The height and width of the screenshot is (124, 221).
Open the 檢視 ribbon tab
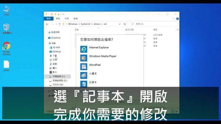(76, 19)
